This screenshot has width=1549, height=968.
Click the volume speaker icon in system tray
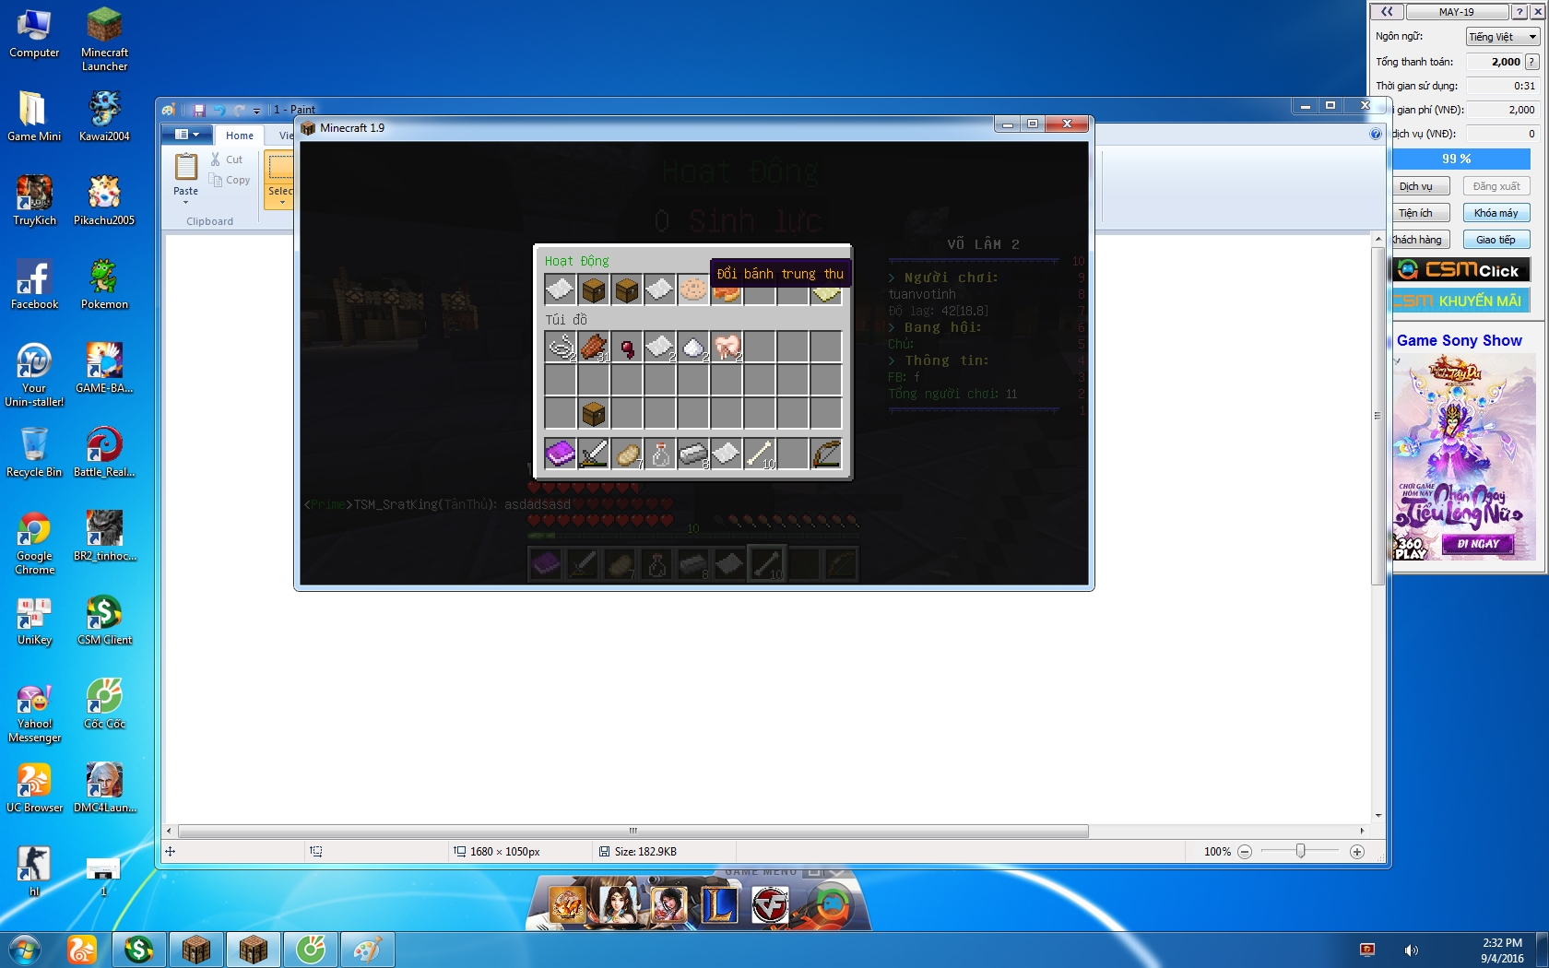click(1410, 950)
